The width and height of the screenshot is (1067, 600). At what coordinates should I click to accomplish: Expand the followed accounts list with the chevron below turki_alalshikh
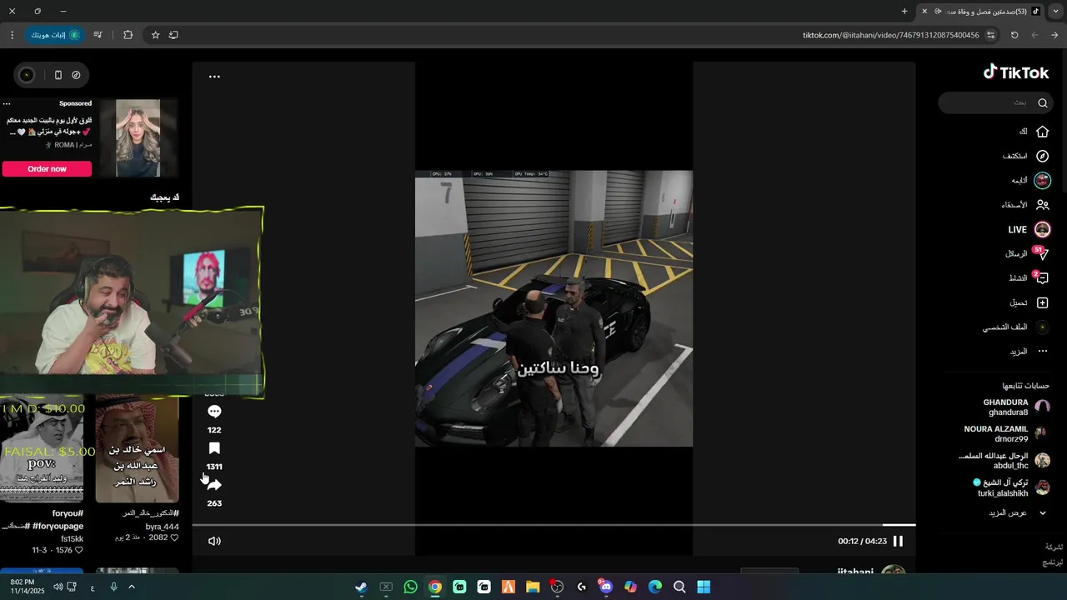pos(1042,513)
